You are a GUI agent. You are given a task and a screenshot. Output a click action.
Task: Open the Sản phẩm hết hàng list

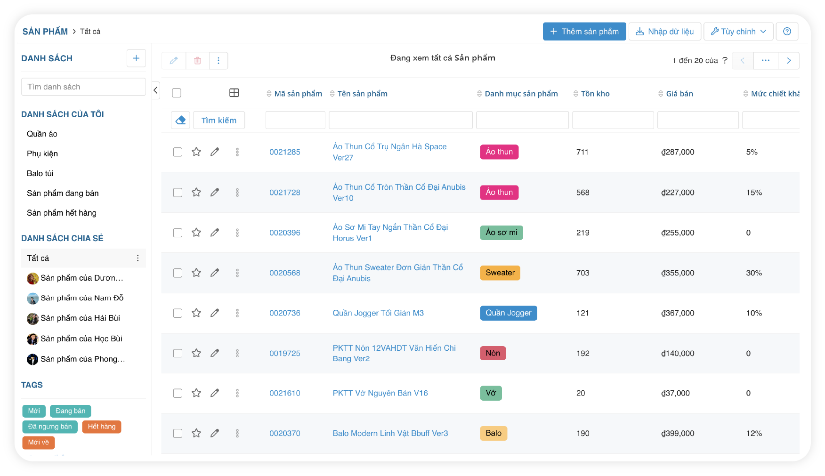62,213
